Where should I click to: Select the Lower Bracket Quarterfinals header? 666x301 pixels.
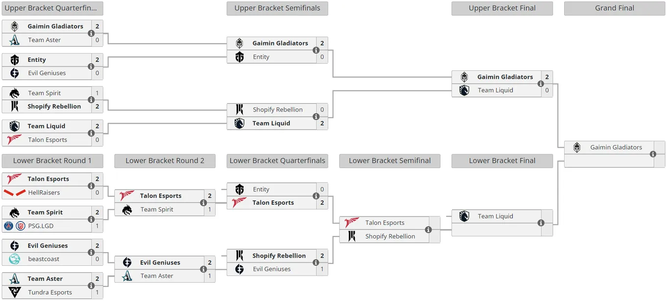pyautogui.click(x=277, y=161)
